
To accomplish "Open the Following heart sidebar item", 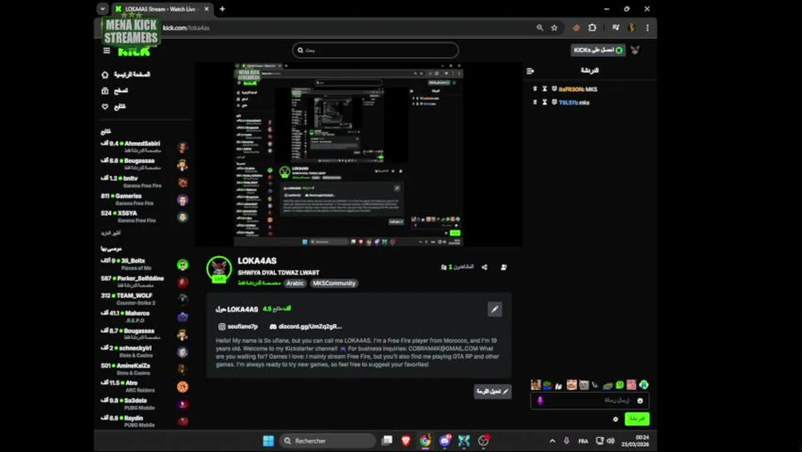I will (114, 107).
